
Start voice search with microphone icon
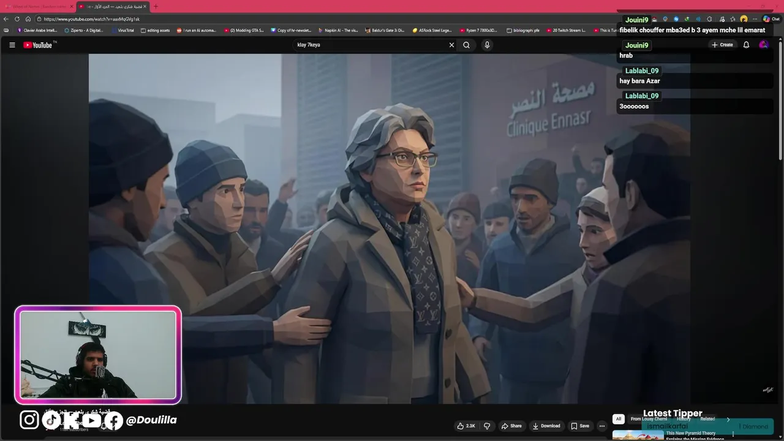pos(487,45)
